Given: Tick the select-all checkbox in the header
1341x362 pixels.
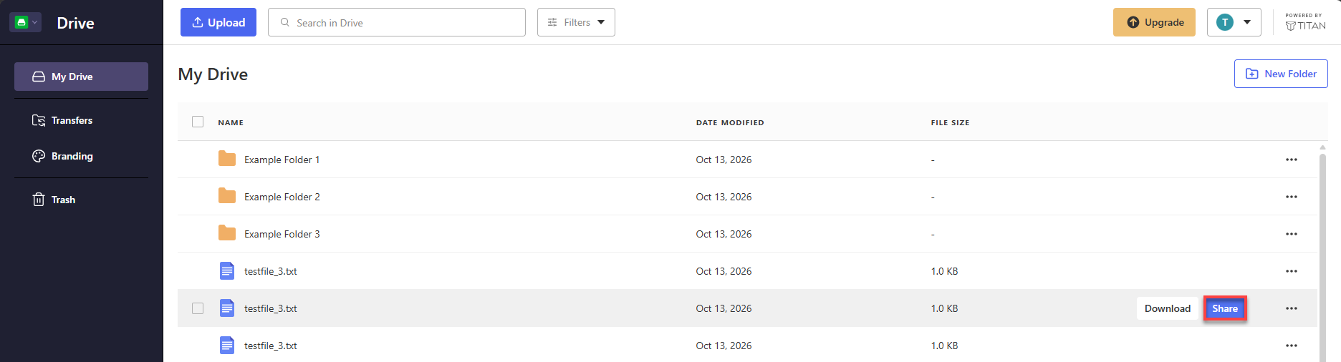Looking at the screenshot, I should coord(198,122).
